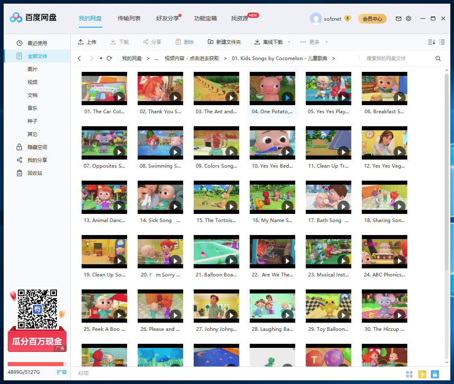
Task: Click 离线下载 offline download button
Action: coord(268,42)
